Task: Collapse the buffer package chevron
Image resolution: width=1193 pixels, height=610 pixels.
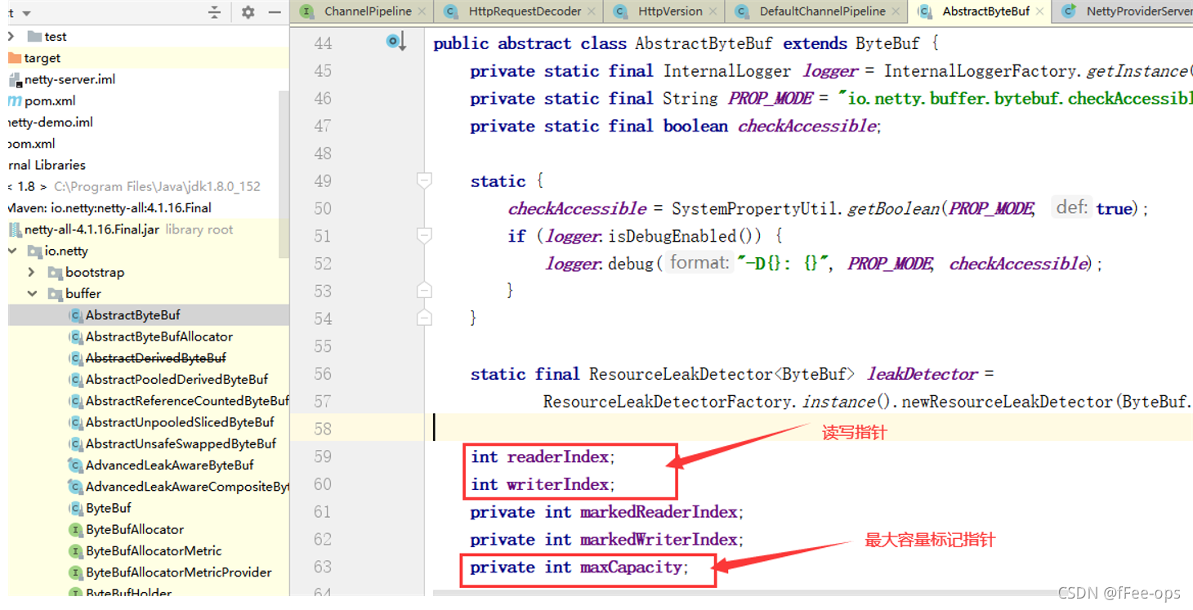Action: click(32, 293)
